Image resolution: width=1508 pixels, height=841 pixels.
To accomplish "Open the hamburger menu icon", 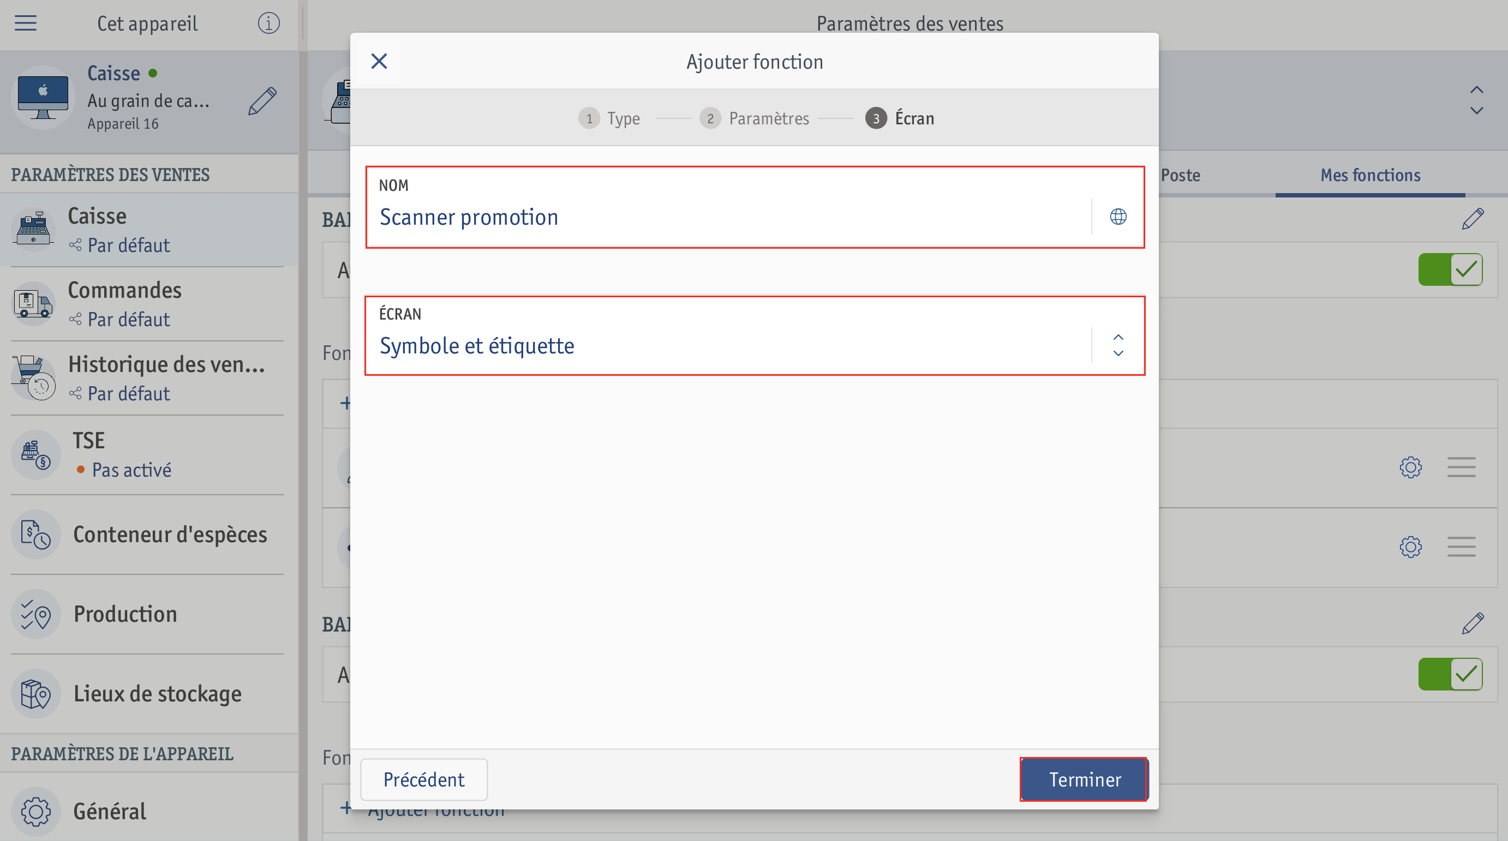I will tap(26, 23).
